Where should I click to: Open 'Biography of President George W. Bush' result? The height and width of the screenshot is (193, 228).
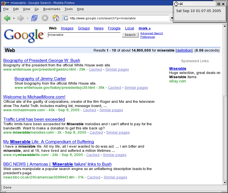(x=42, y=61)
